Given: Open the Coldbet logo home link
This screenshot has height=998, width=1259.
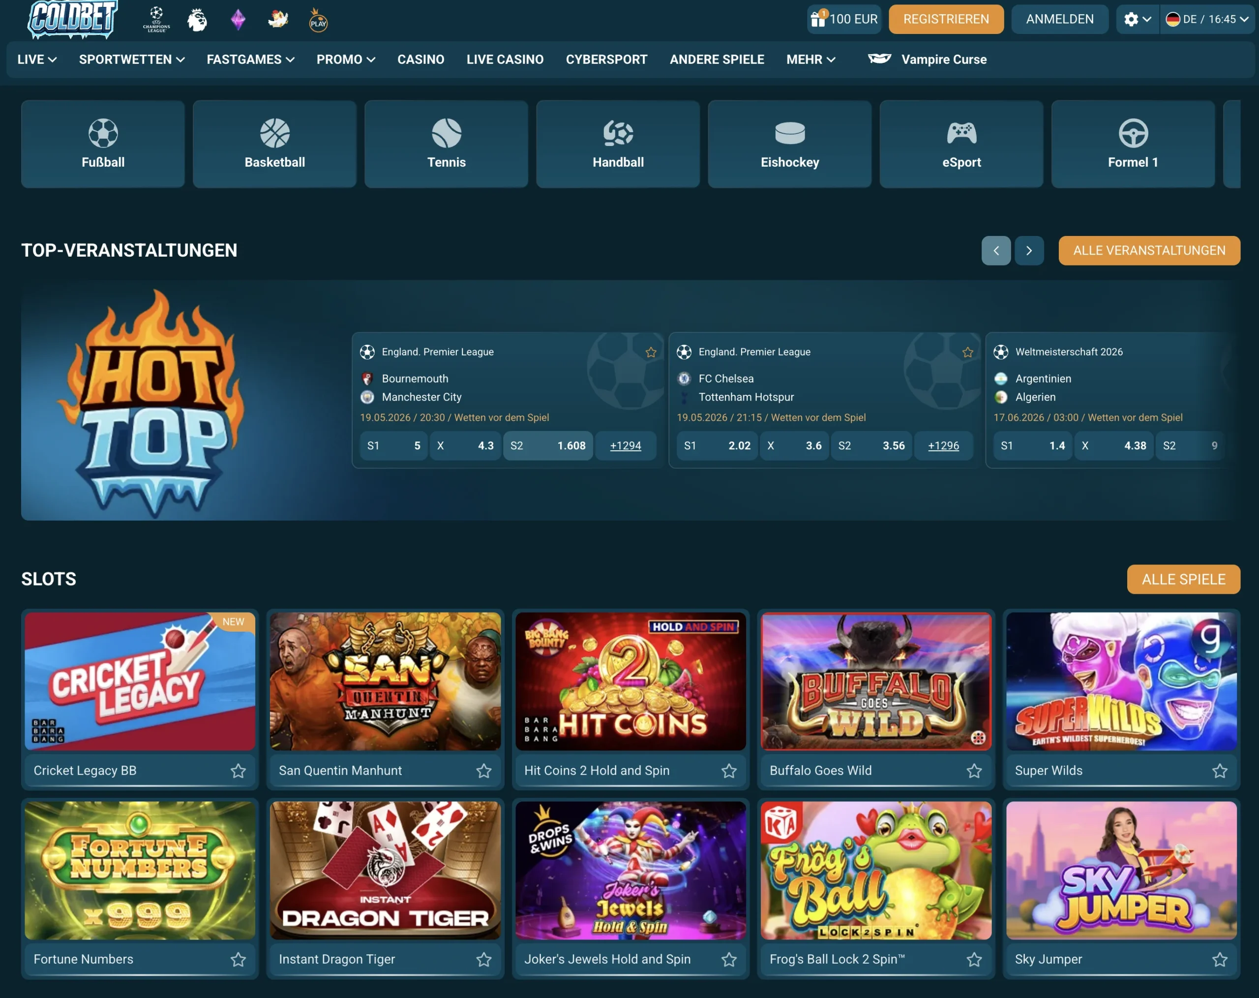Looking at the screenshot, I should click(x=72, y=19).
